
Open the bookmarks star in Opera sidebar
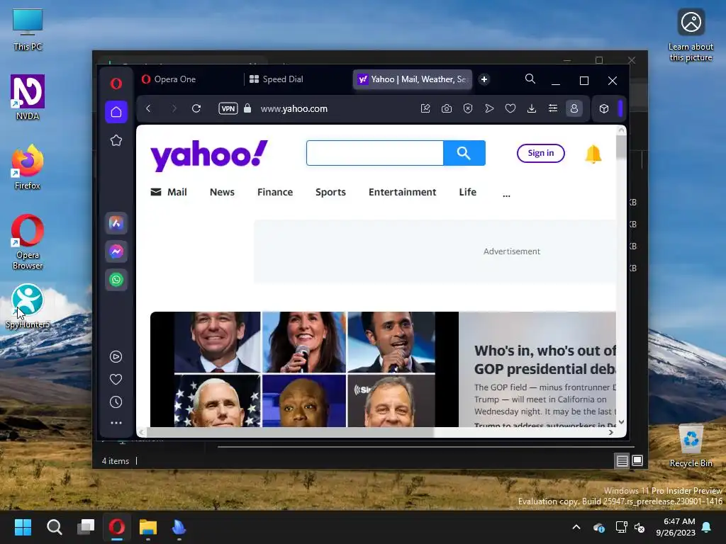coord(116,141)
